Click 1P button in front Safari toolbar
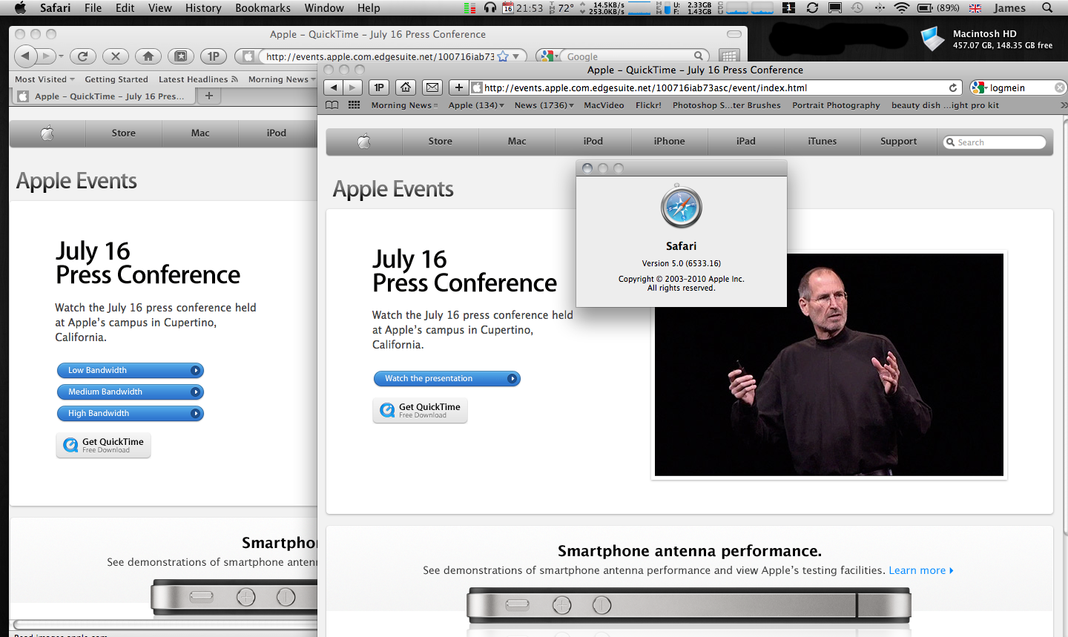1068x637 pixels. (379, 88)
